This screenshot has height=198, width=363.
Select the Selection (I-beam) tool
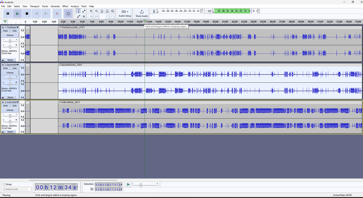pos(79,11)
